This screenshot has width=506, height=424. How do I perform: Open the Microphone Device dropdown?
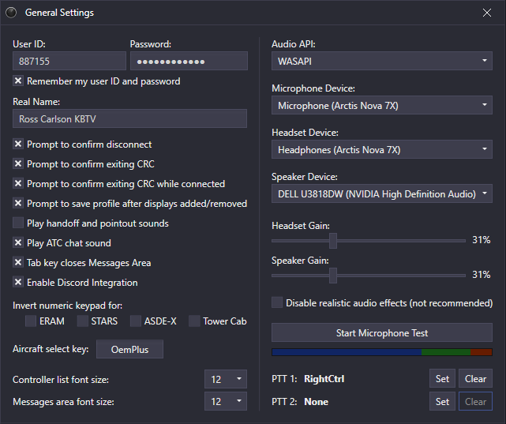(x=382, y=105)
